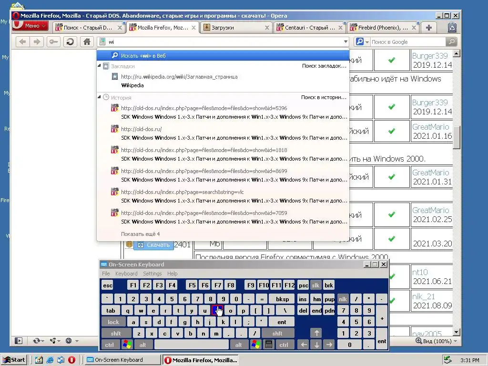Open the closed tabs trash icon
The width and height of the screenshot is (488, 366).
pos(452,28)
